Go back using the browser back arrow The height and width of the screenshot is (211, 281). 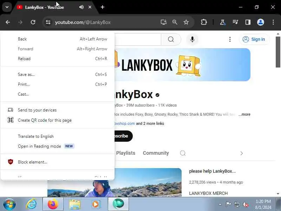pos(8,22)
